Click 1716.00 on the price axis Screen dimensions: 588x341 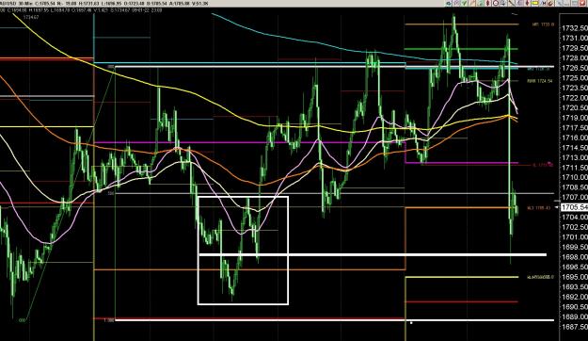pos(575,138)
